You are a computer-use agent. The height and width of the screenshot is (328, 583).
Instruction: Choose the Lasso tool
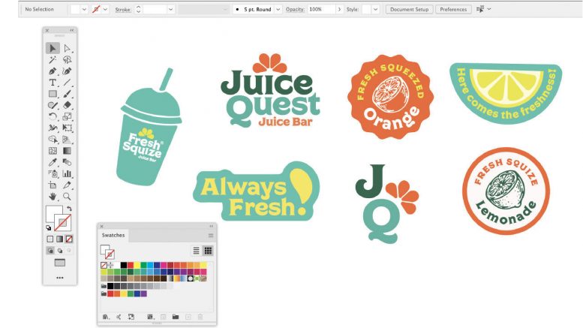[67, 59]
